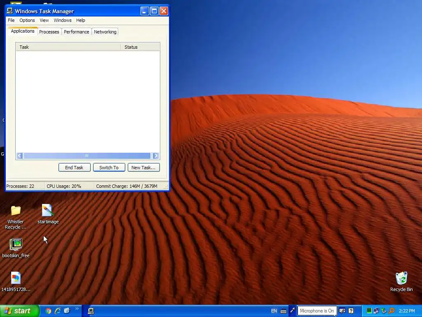Open the Start menu

click(x=20, y=311)
